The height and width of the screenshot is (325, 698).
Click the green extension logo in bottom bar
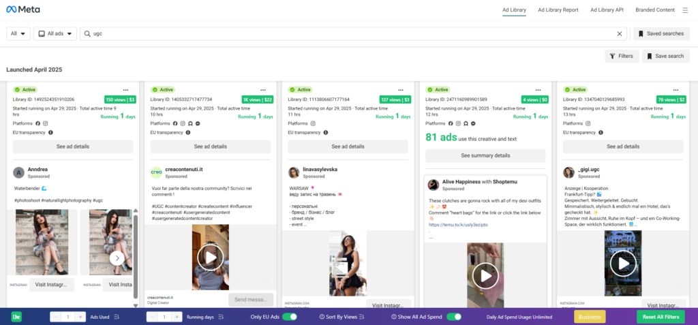[x=14, y=317]
